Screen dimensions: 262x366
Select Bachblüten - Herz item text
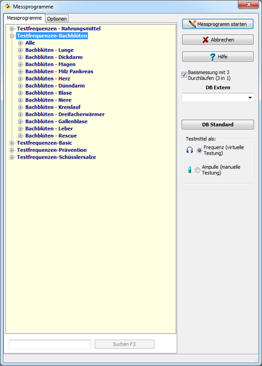(x=48, y=79)
